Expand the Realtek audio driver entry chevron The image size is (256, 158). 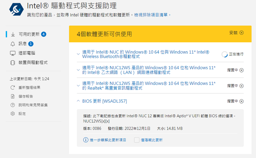[x=78, y=86]
